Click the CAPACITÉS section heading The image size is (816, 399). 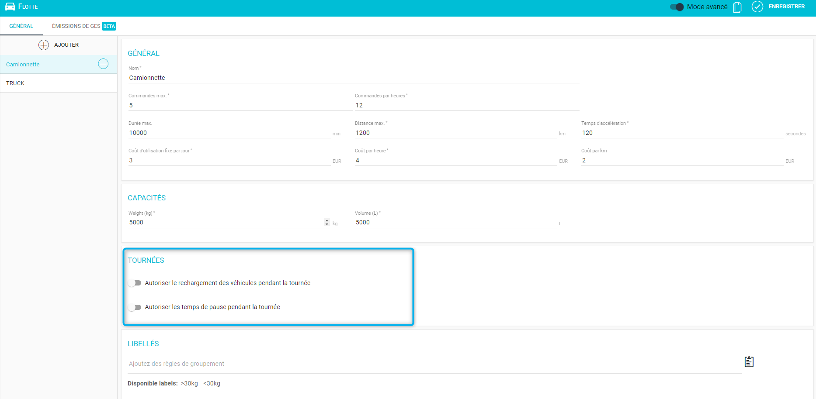tap(147, 198)
